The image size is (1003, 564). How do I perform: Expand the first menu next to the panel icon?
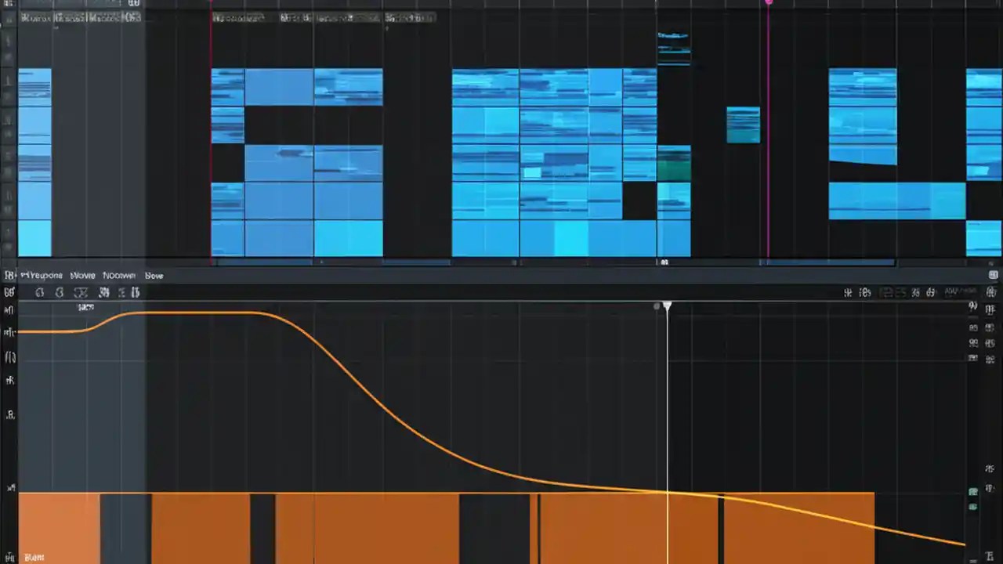coord(42,275)
